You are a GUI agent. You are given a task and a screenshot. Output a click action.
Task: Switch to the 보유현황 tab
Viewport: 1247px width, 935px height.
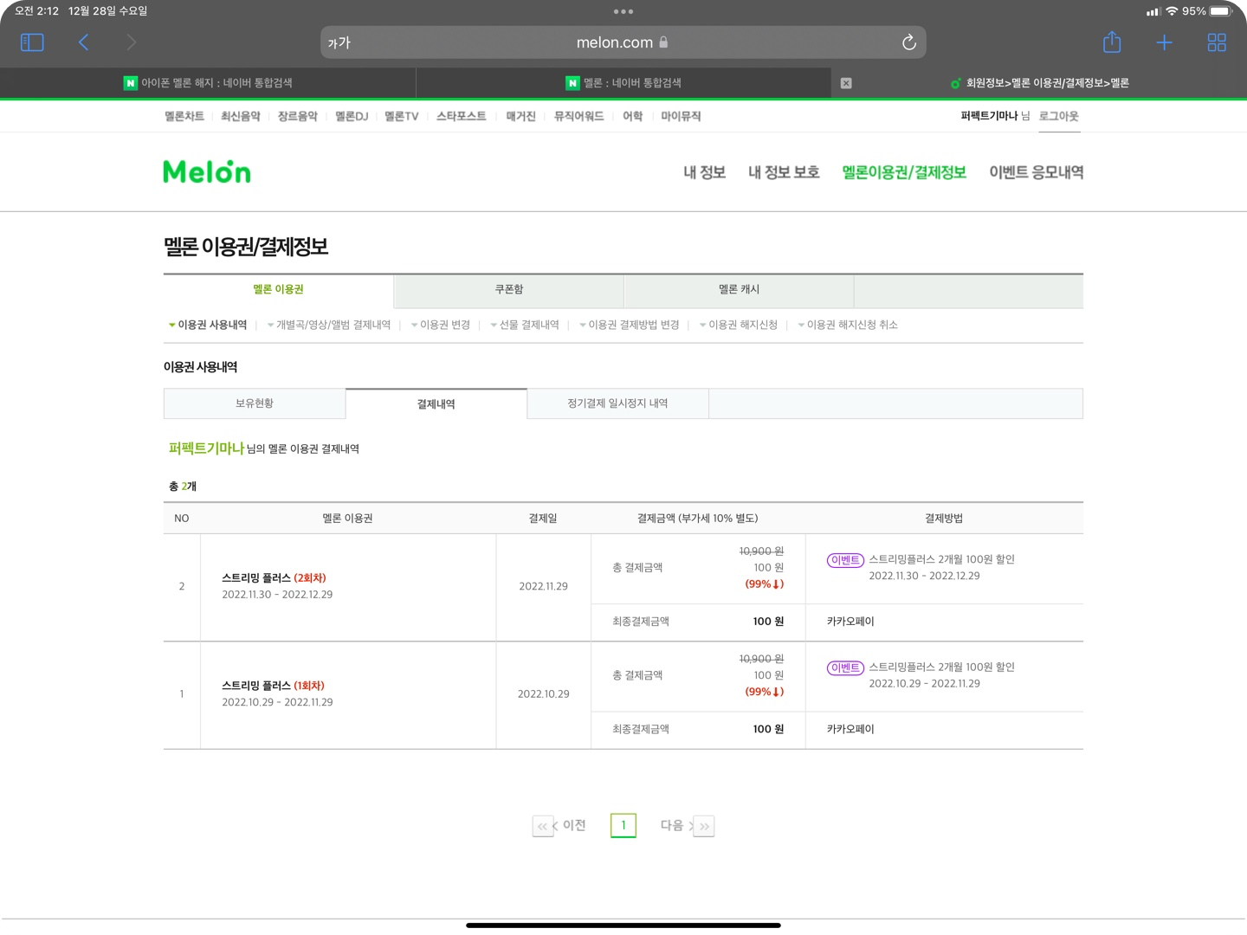(255, 403)
